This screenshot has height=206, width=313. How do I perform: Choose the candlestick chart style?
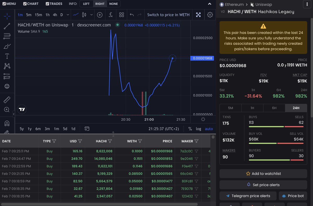coord(84,15)
